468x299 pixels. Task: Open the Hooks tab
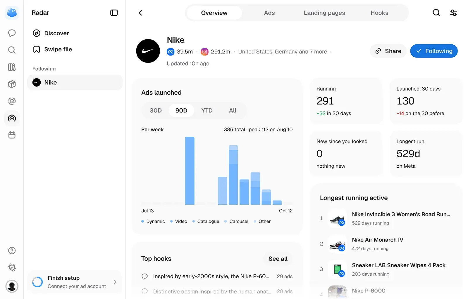point(379,13)
